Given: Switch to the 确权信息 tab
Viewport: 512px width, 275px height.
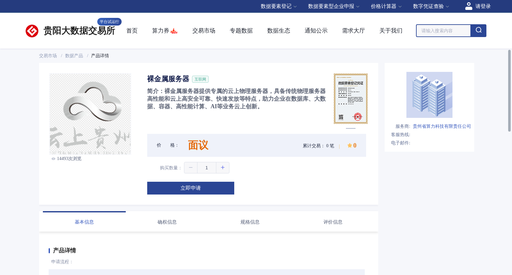Looking at the screenshot, I should click(167, 222).
